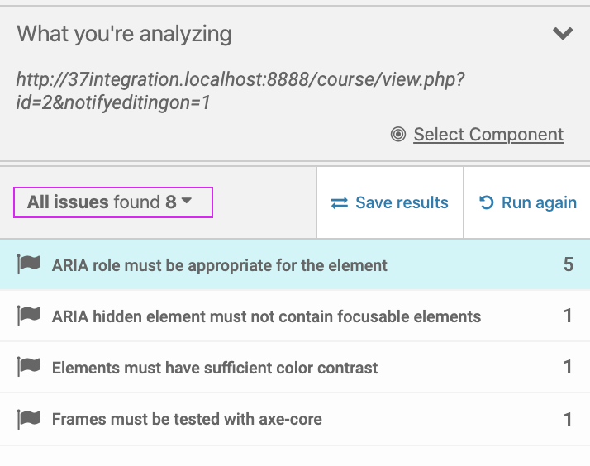Click the flag icon beside ARIA role issue
590x466 pixels.
coord(29,264)
